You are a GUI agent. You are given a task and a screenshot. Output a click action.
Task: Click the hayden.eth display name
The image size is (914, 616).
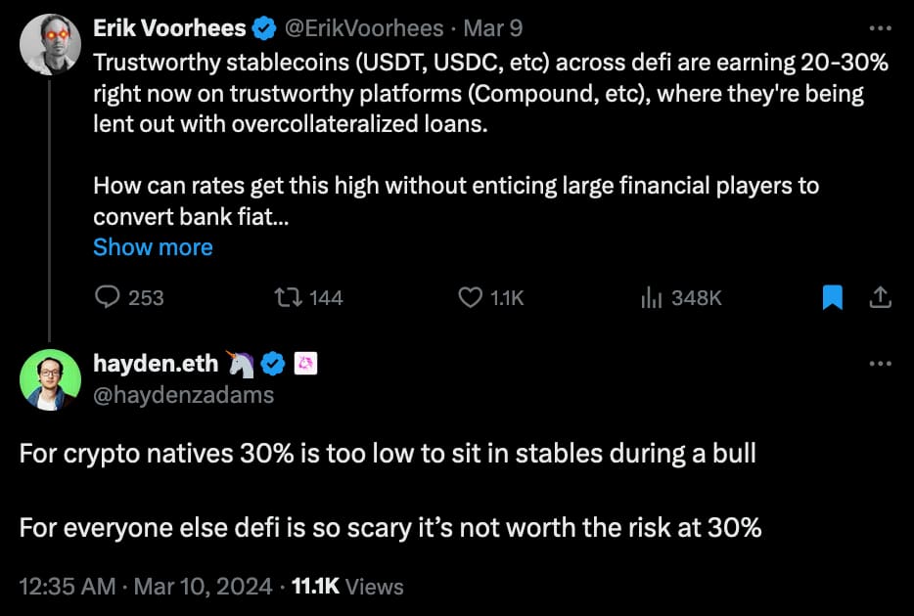point(157,364)
